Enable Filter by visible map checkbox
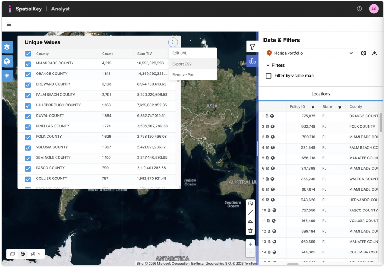This screenshot has height=268, width=385. click(269, 76)
